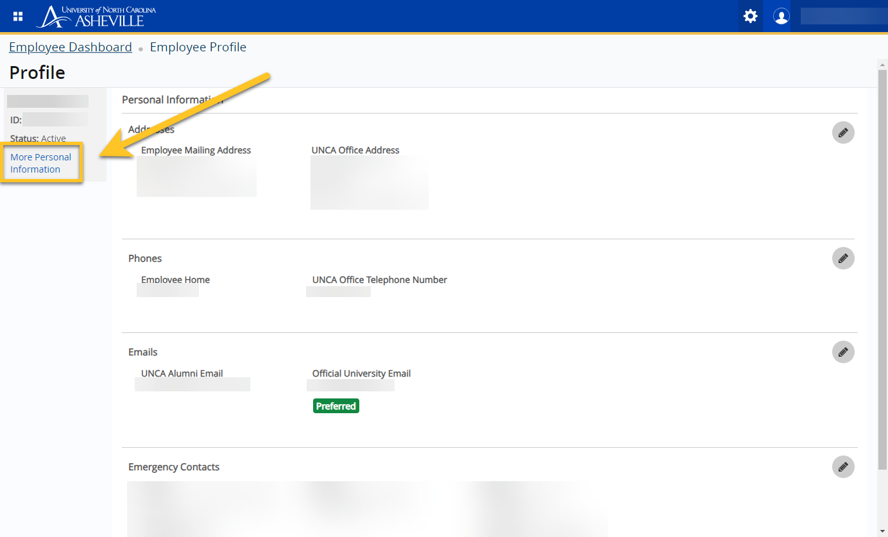Open More Personal Information link
The width and height of the screenshot is (888, 537).
pyautogui.click(x=41, y=163)
